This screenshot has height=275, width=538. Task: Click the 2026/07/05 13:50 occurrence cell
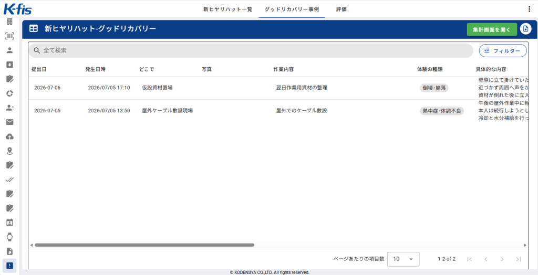[x=109, y=111]
